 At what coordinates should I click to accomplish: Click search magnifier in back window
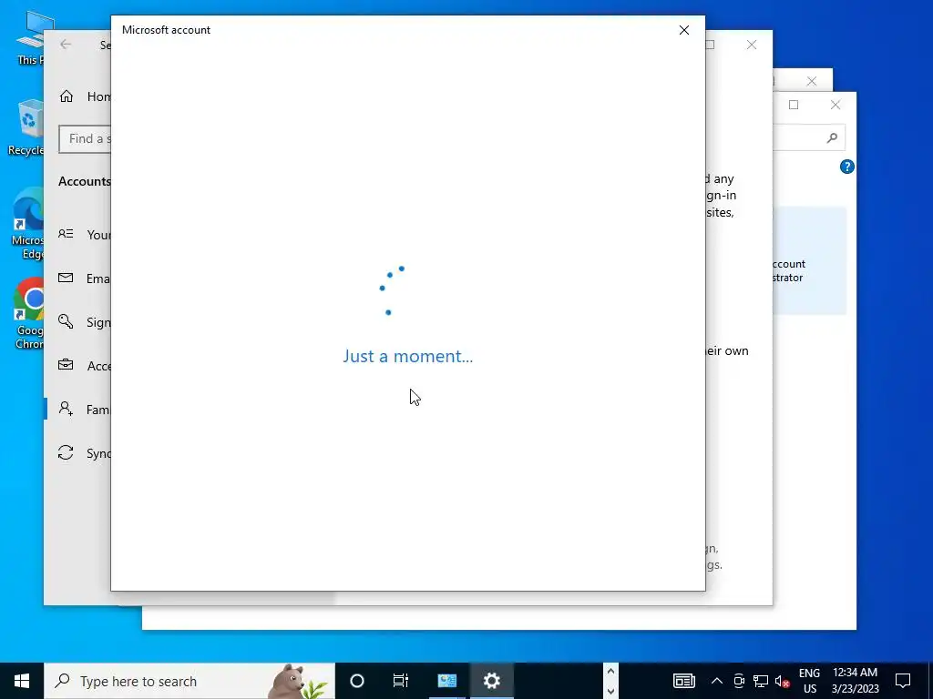coord(832,138)
